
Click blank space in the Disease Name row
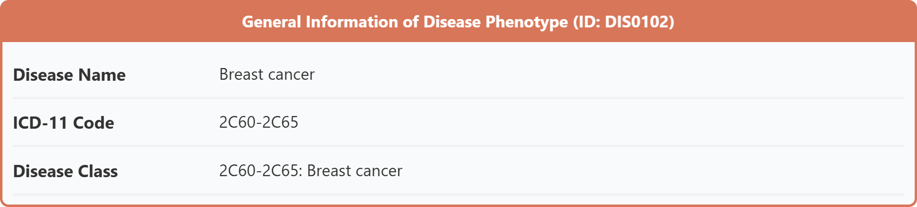coord(609,74)
